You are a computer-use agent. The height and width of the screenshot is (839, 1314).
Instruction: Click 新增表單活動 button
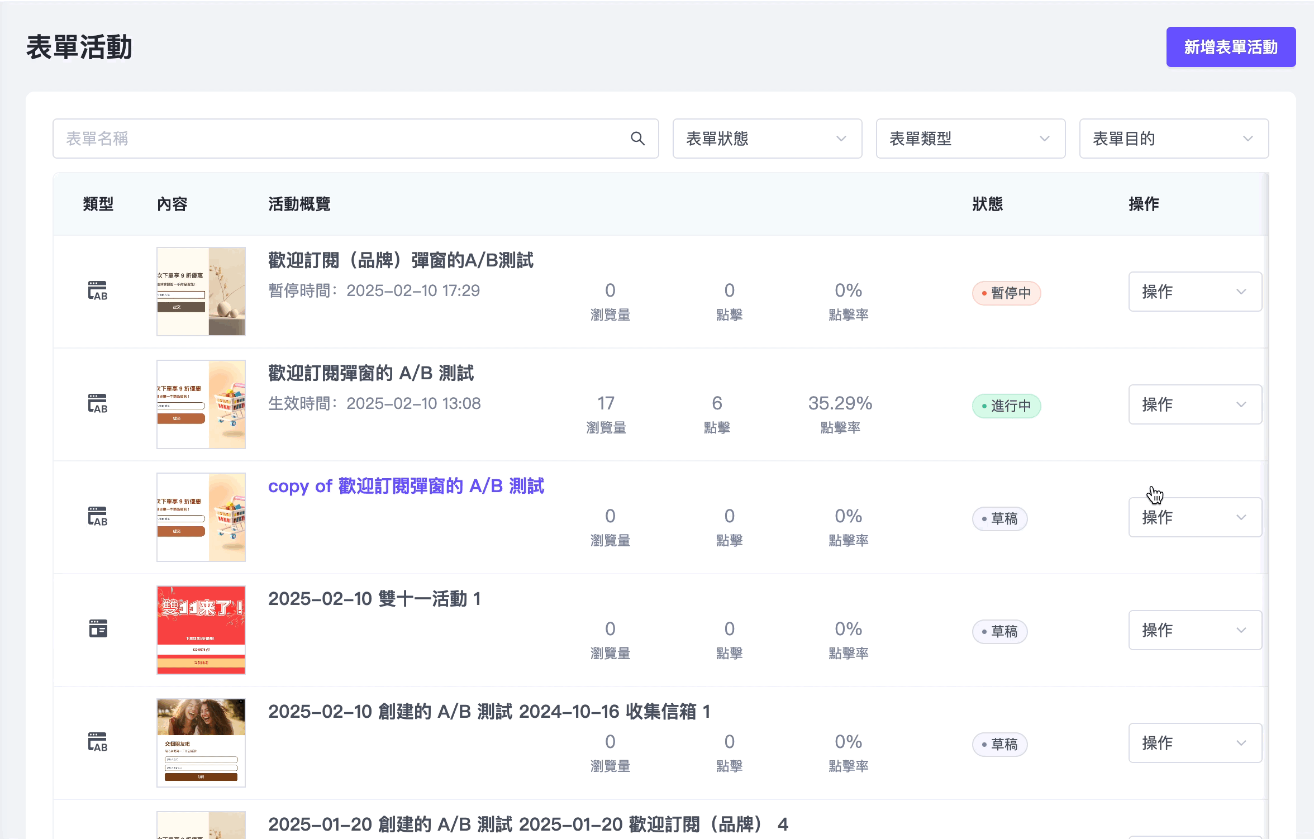[1230, 47]
